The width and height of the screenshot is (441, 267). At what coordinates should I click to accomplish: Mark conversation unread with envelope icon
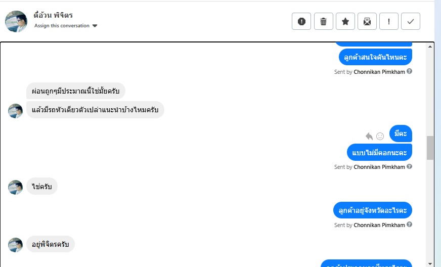pyautogui.click(x=367, y=21)
